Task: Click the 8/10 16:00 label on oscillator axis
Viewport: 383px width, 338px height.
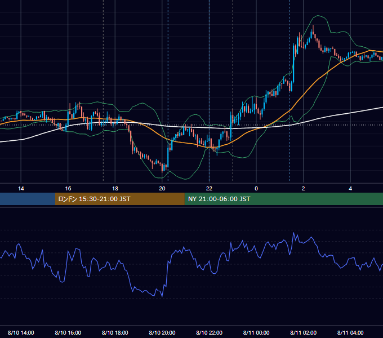Action: (68, 332)
